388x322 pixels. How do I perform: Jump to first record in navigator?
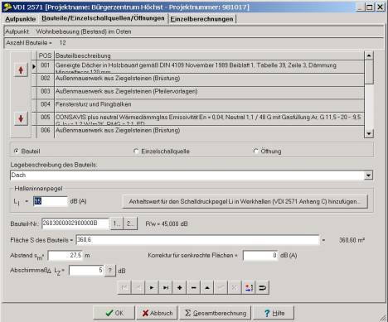click(124, 288)
